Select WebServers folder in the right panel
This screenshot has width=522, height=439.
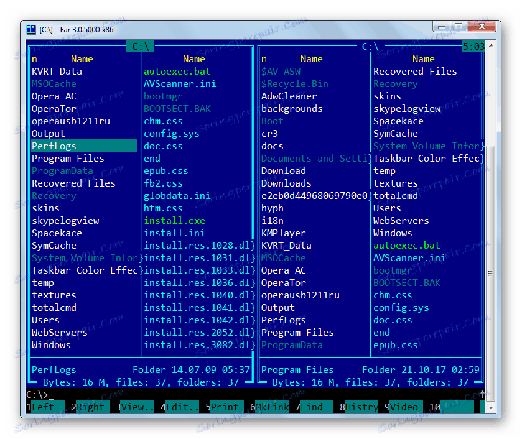pyautogui.click(x=401, y=221)
